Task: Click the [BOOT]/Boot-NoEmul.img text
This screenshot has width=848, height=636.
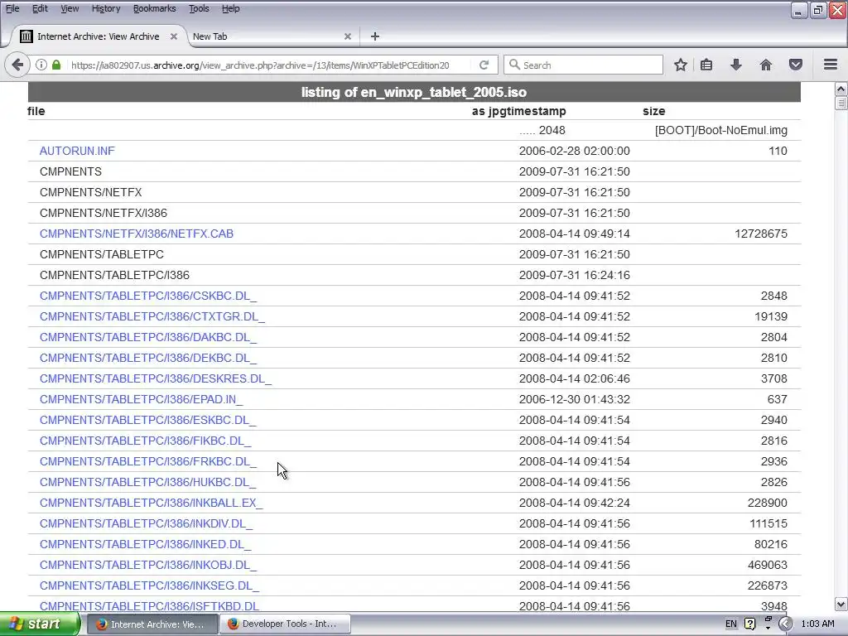Action: click(721, 130)
